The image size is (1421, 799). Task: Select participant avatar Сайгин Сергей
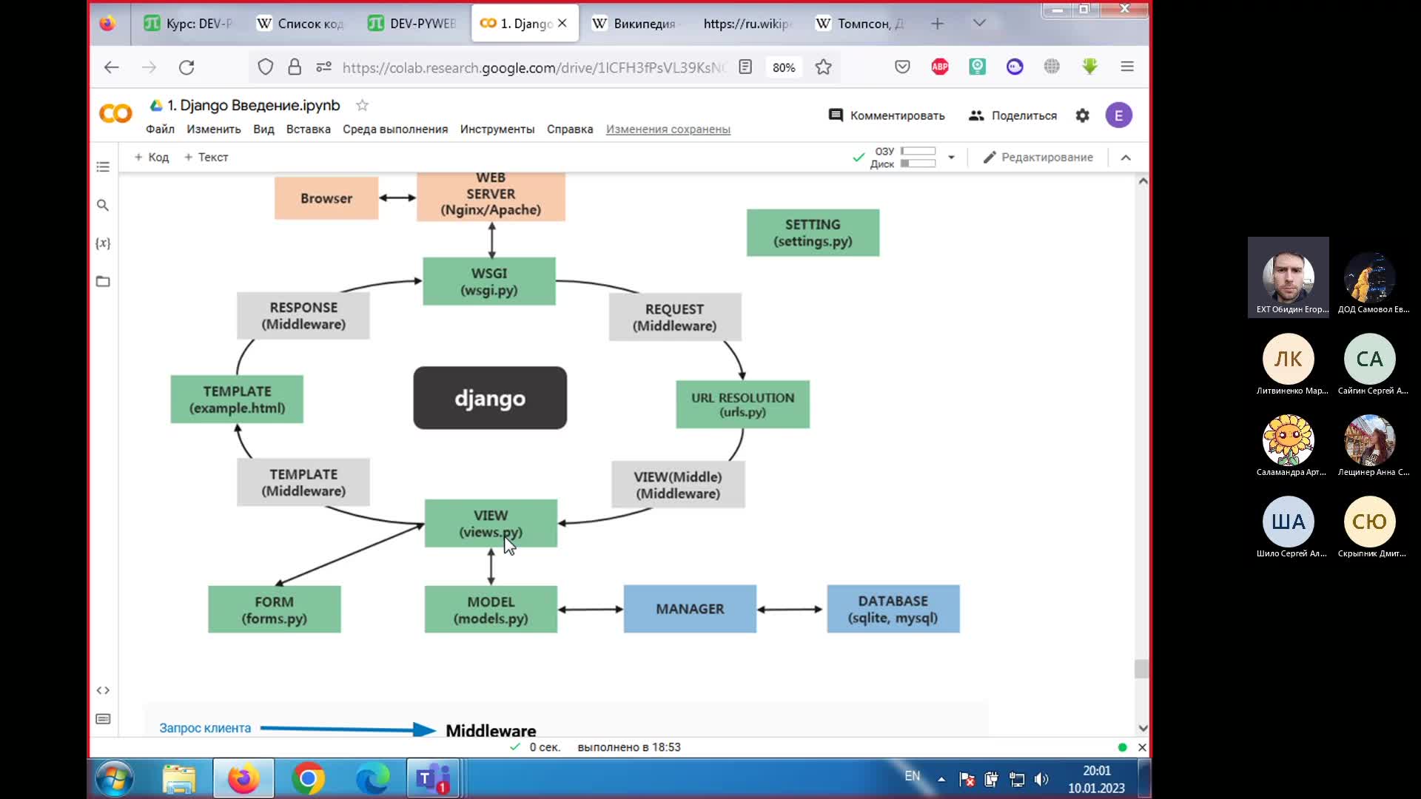tap(1369, 359)
